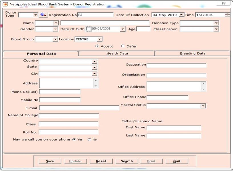This screenshot has width=233, height=171.
Task: Click the Office Address scroll down arrow
Action: click(203, 89)
